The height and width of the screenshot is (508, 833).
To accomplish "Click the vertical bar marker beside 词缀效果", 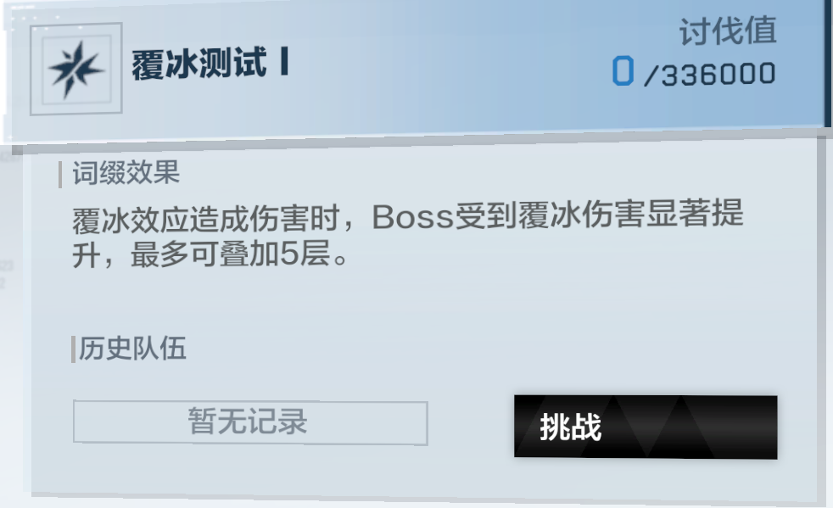I will point(60,175).
